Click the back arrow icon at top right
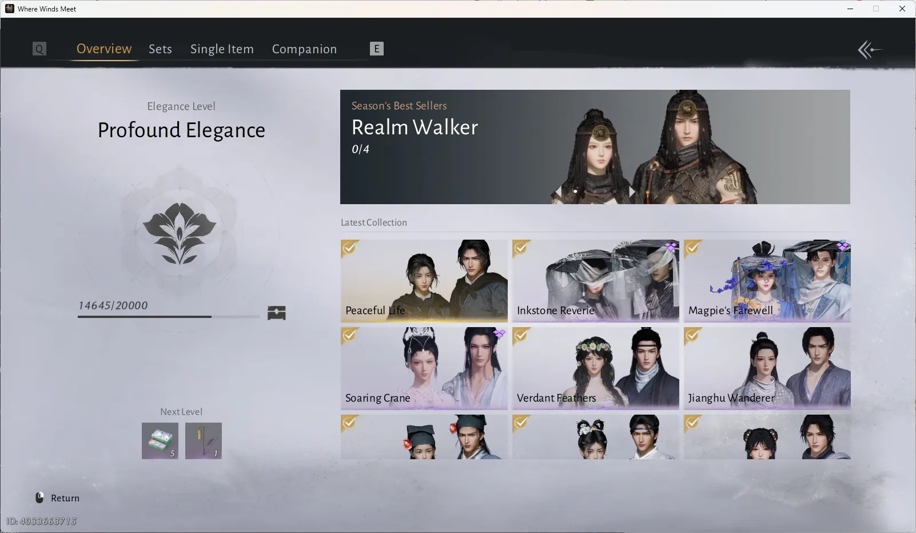The width and height of the screenshot is (916, 533). tap(869, 50)
